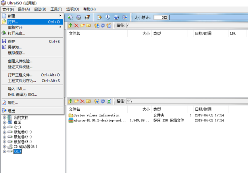Click red X delete icon in local pane
This screenshot has height=173, width=248.
[83, 101]
